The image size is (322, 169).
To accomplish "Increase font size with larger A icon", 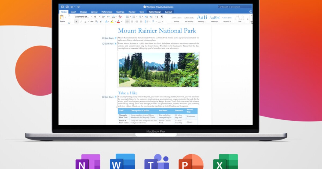I will (x=103, y=17).
